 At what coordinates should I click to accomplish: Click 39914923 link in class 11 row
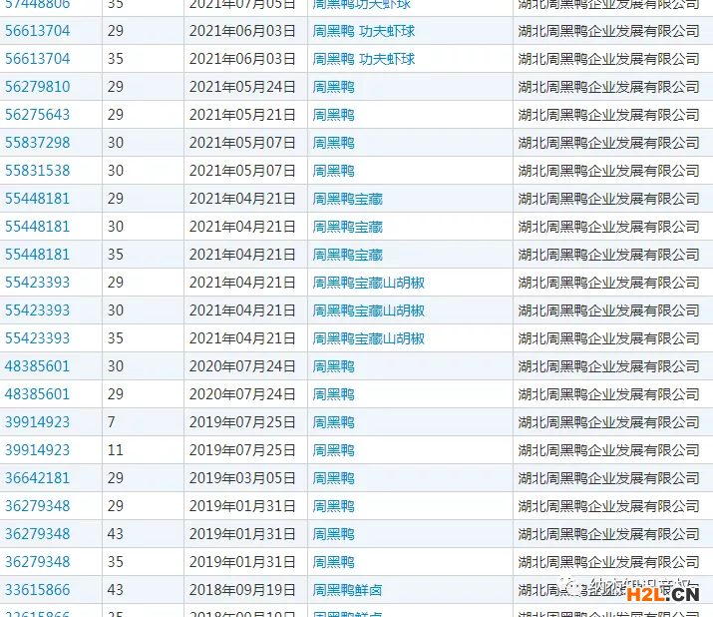(x=37, y=450)
